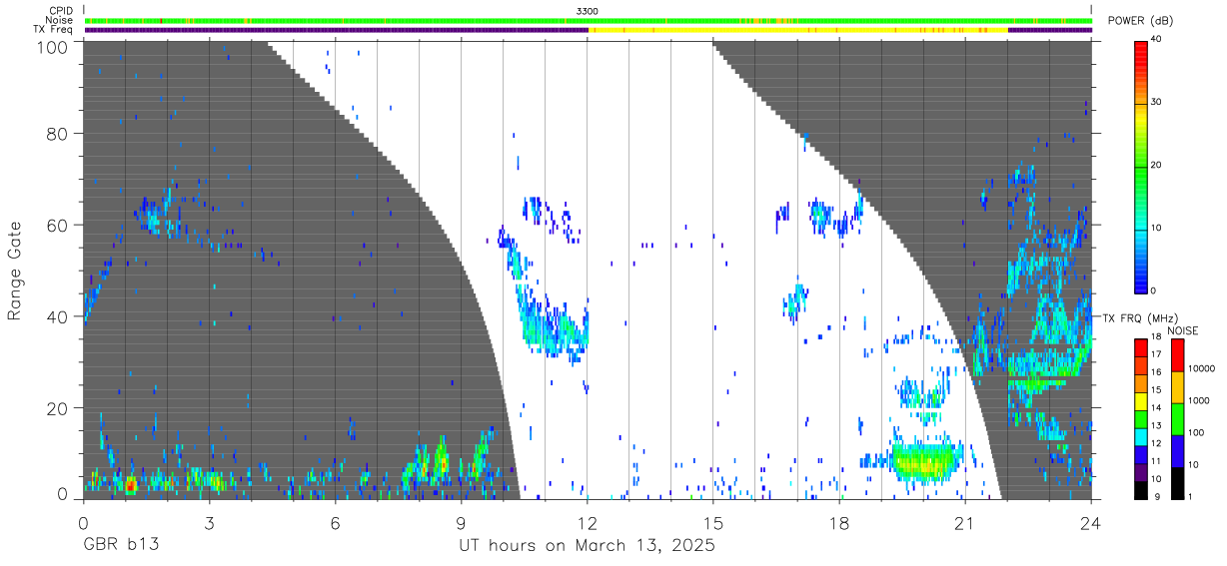Click the red top swatch in NOISE legend
This screenshot has width=1227, height=566.
click(1177, 355)
